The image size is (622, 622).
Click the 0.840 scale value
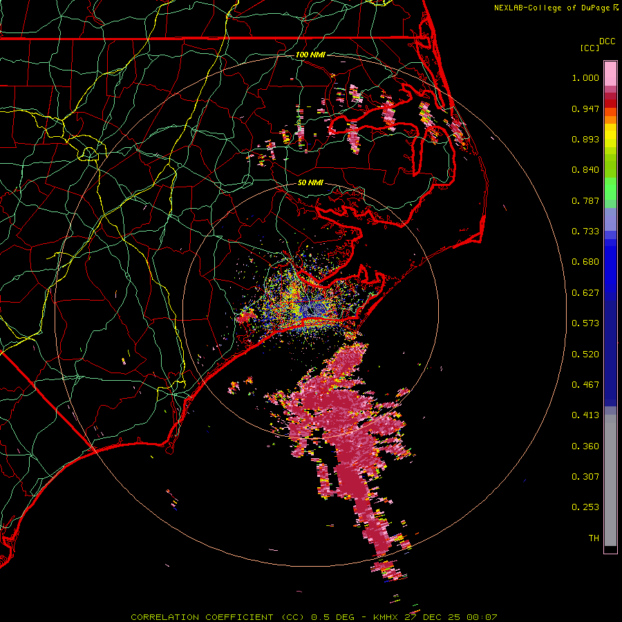(585, 170)
